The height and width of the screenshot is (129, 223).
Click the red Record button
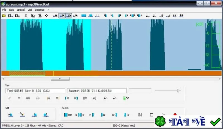tap(175, 114)
